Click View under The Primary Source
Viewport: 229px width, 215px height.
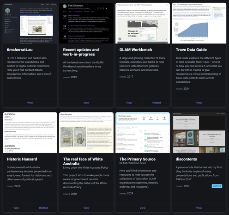pyautogui.click(x=143, y=208)
